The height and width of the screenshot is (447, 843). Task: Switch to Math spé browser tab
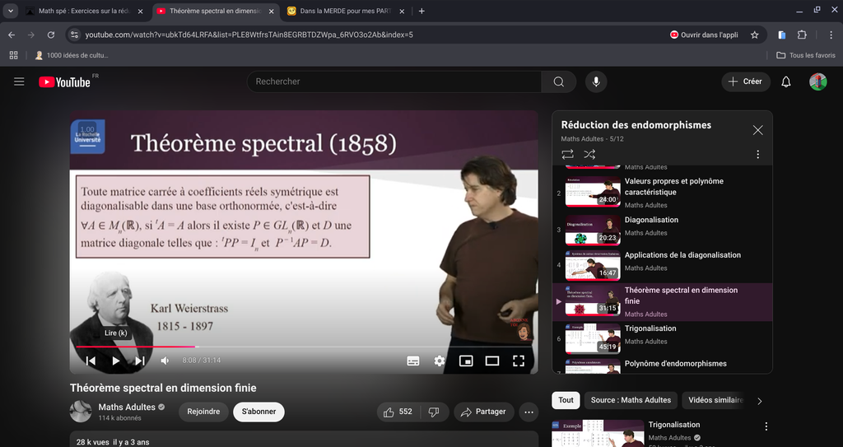[x=81, y=12]
